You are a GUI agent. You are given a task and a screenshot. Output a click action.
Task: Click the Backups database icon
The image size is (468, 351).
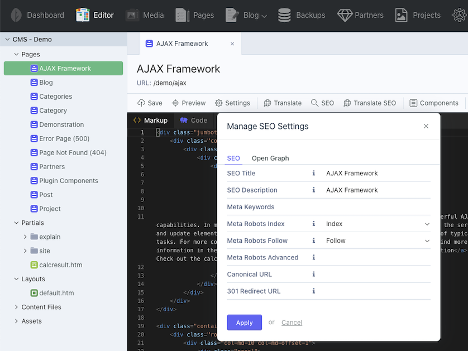point(284,15)
